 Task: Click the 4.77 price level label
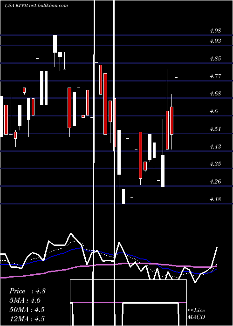(x=215, y=76)
